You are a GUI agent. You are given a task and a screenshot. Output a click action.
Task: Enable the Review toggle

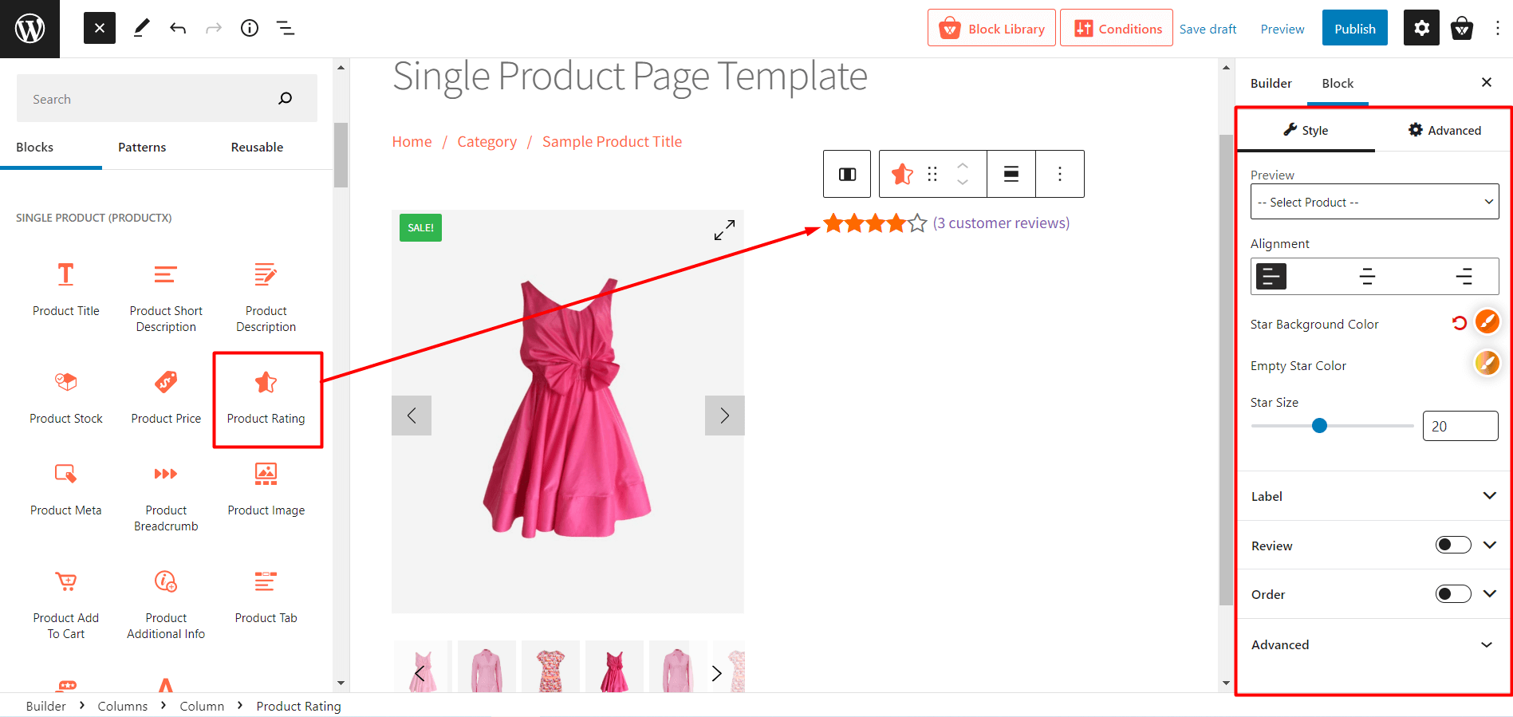coord(1452,545)
